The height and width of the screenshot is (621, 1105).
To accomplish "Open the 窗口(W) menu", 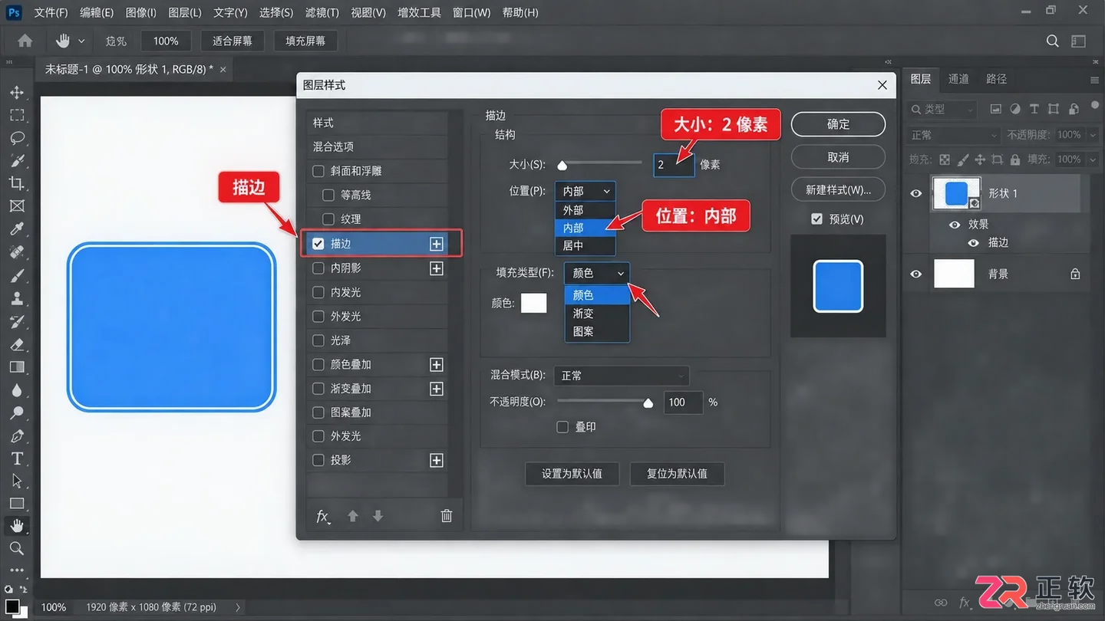I will (x=471, y=13).
